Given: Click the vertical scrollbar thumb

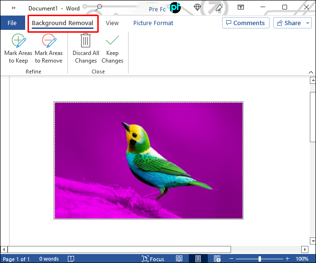Looking at the screenshot, I should tap(313, 117).
